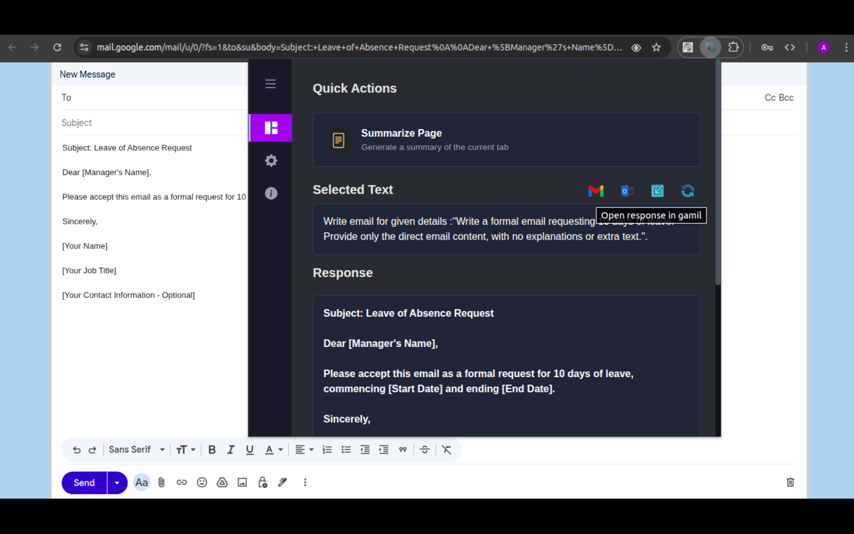Open response in Gmail icon

596,191
